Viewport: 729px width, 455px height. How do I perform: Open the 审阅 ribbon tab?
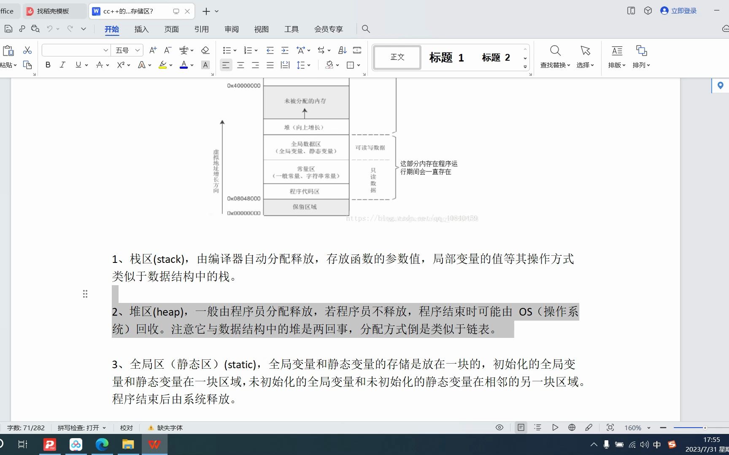[x=231, y=29]
